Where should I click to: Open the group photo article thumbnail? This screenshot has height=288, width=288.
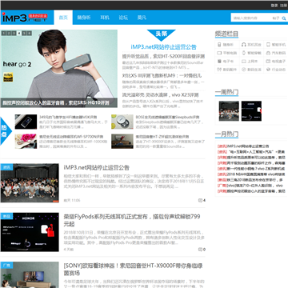point(30,183)
